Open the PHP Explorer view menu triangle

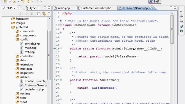(x=49, y=13)
